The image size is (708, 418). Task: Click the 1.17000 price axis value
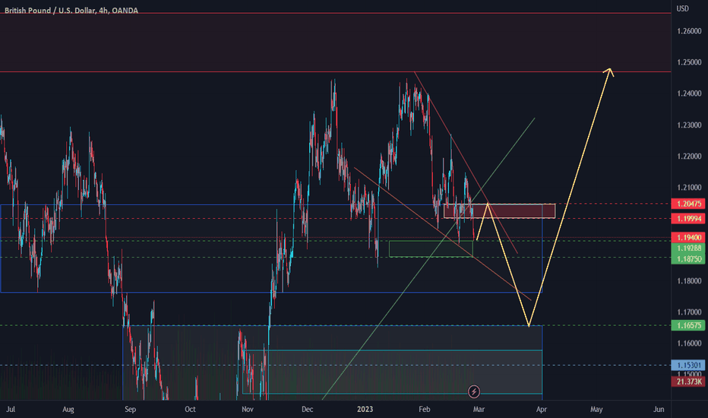(689, 312)
